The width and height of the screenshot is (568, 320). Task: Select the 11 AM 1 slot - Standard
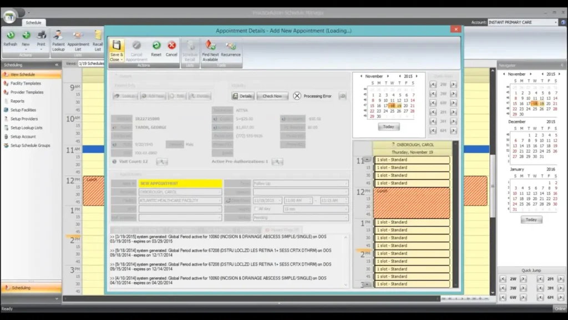pyautogui.click(x=412, y=159)
